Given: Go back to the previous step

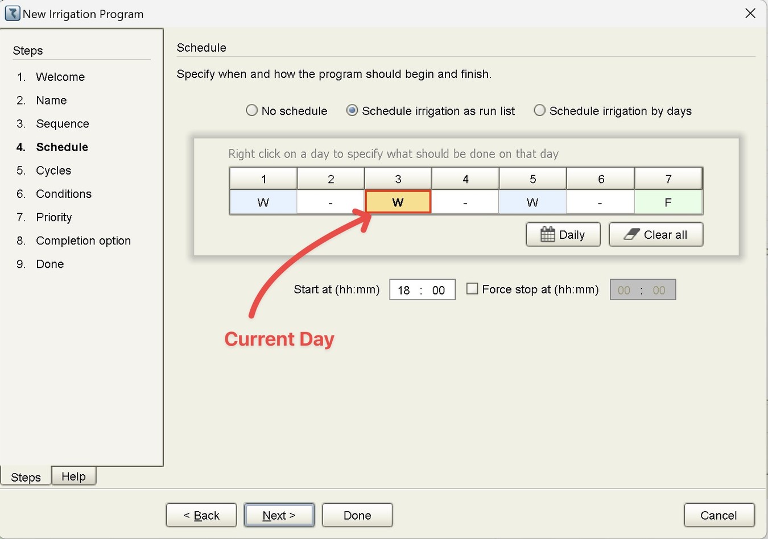Looking at the screenshot, I should point(201,515).
